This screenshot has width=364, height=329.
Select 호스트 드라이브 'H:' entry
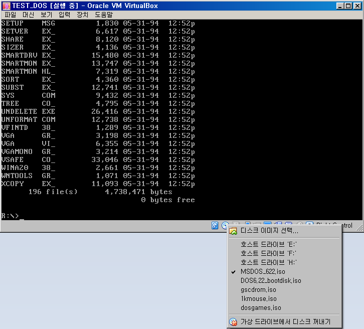[x=285, y=262]
